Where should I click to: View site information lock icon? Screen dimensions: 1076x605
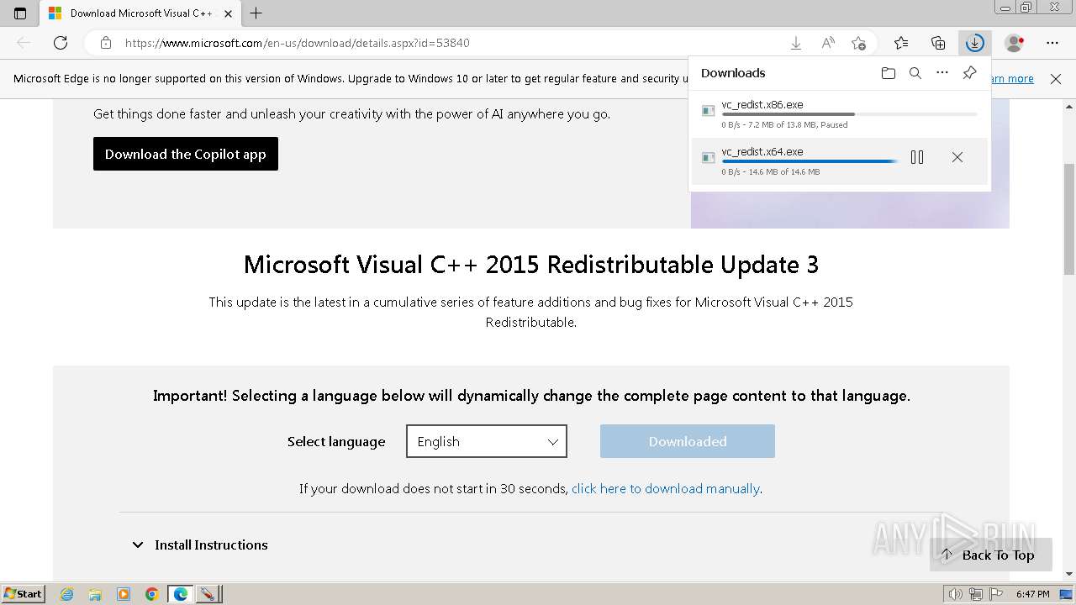(106, 43)
